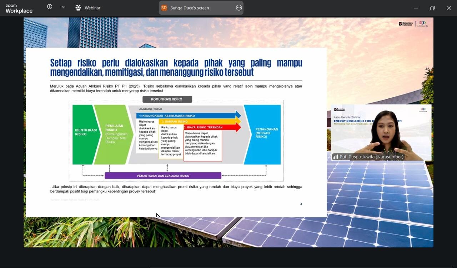Open the meeting information icon
The height and width of the screenshot is (268, 457).
(50, 7)
